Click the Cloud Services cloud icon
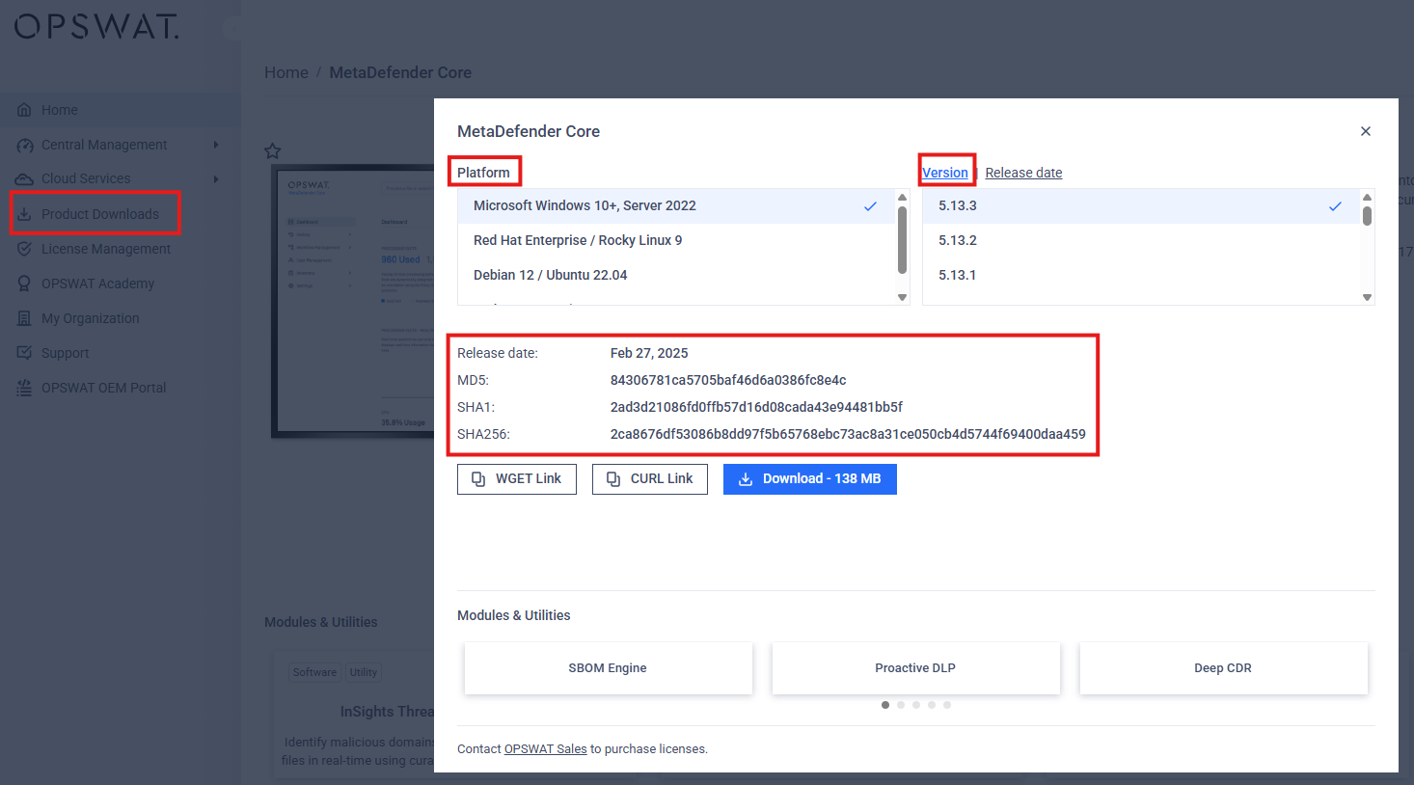The height and width of the screenshot is (785, 1414). pos(24,178)
